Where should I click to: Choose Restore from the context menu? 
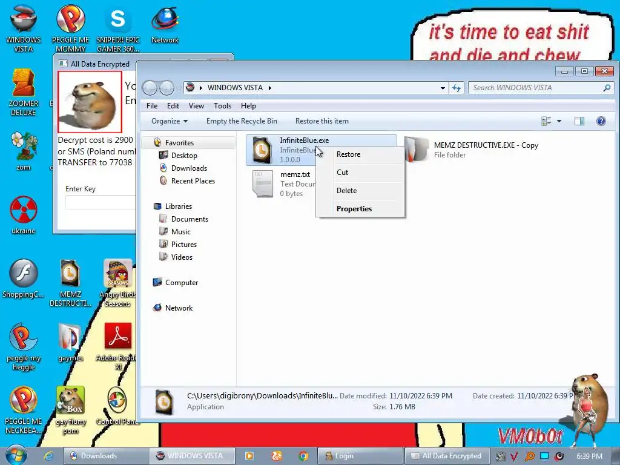[x=360, y=154]
